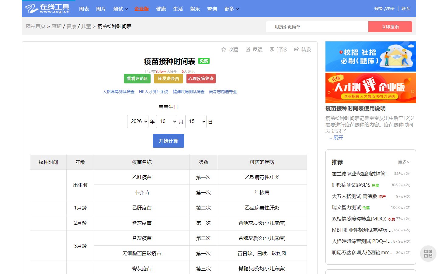Screen dimensions: 438x274
Task: Open the year dropdown showing 2026
Action: pyautogui.click(x=138, y=121)
